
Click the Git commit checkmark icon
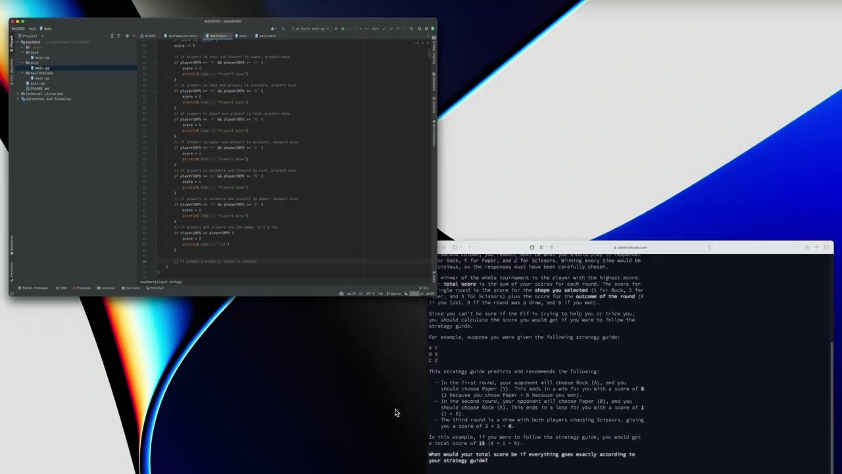(391, 29)
